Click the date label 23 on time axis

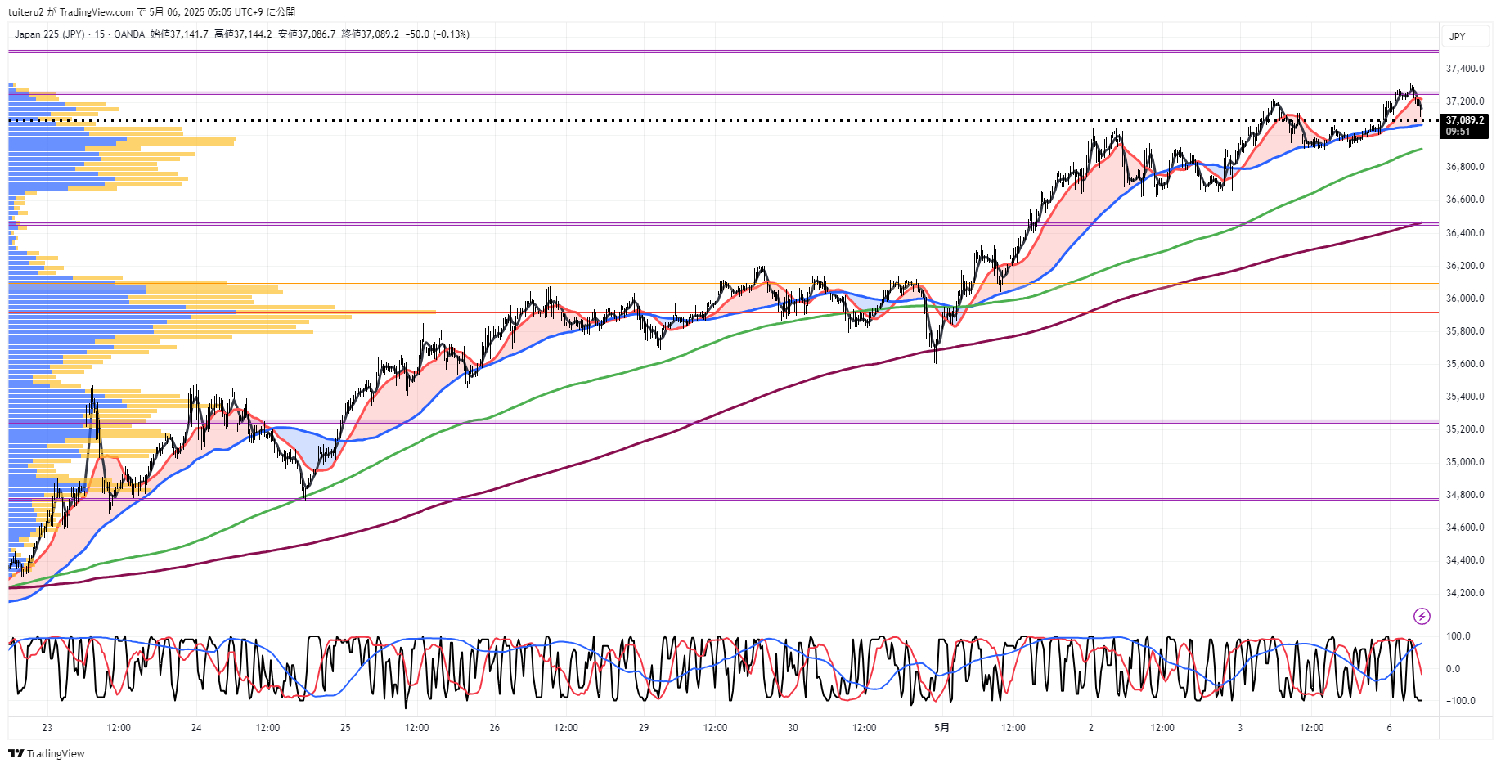(47, 728)
